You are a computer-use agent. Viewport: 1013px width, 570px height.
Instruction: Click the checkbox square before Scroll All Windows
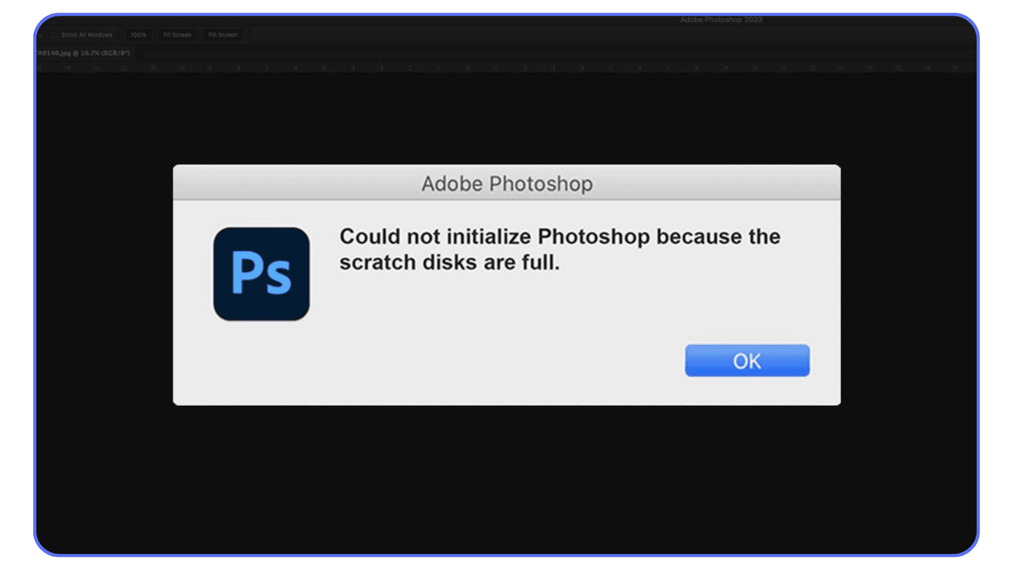click(x=55, y=35)
